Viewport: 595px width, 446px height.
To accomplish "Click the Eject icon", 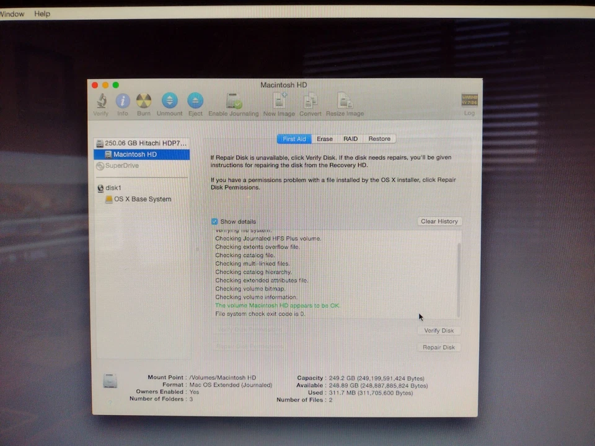I will point(195,102).
